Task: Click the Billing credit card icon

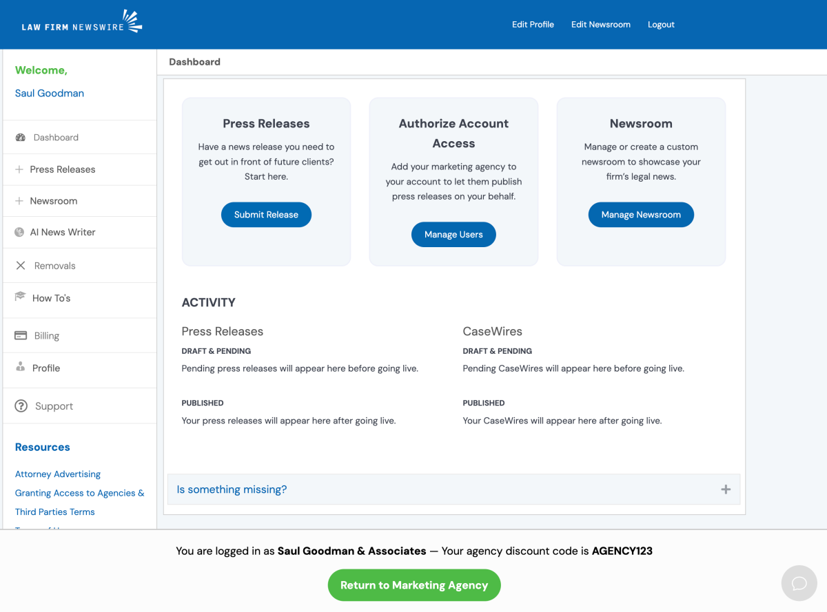Action: [x=21, y=336]
